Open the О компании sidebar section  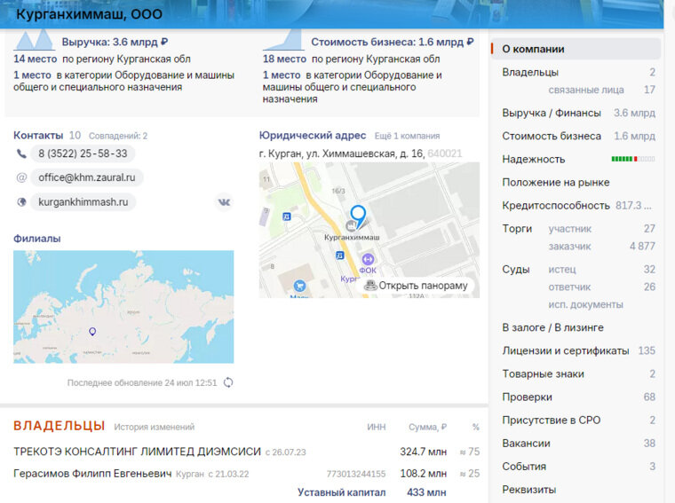[576, 49]
